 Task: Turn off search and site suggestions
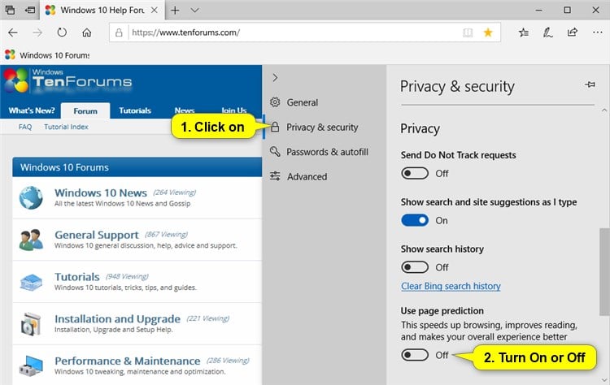(x=415, y=220)
